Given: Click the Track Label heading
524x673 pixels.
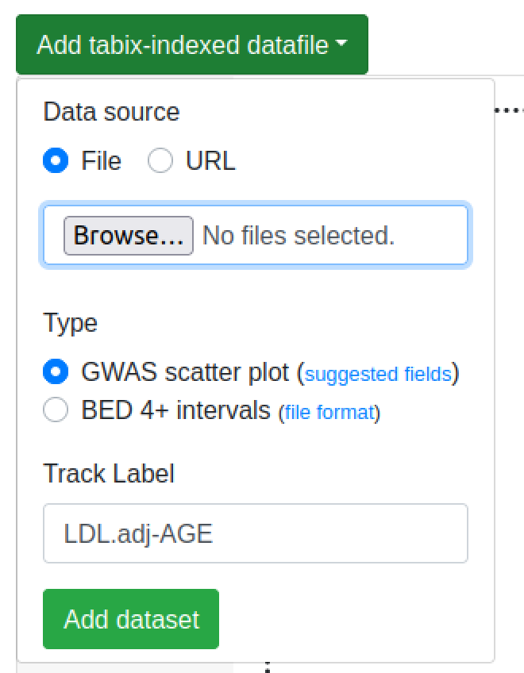Looking at the screenshot, I should [109, 474].
